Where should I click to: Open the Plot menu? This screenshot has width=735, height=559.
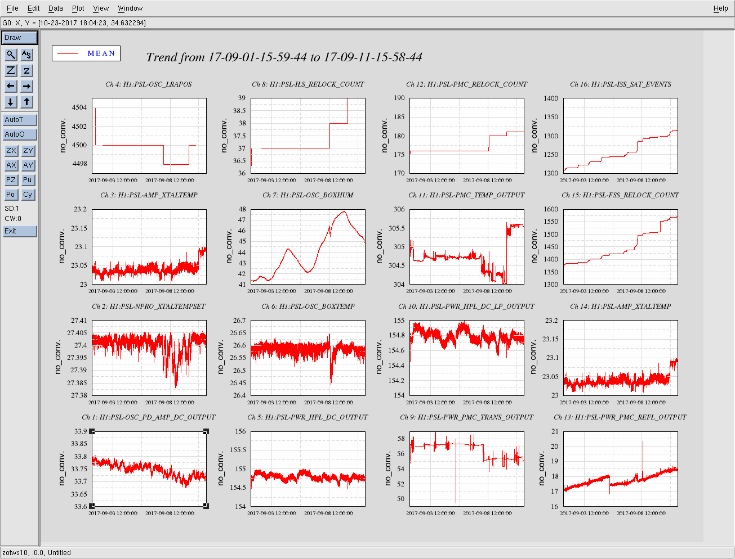tap(78, 8)
